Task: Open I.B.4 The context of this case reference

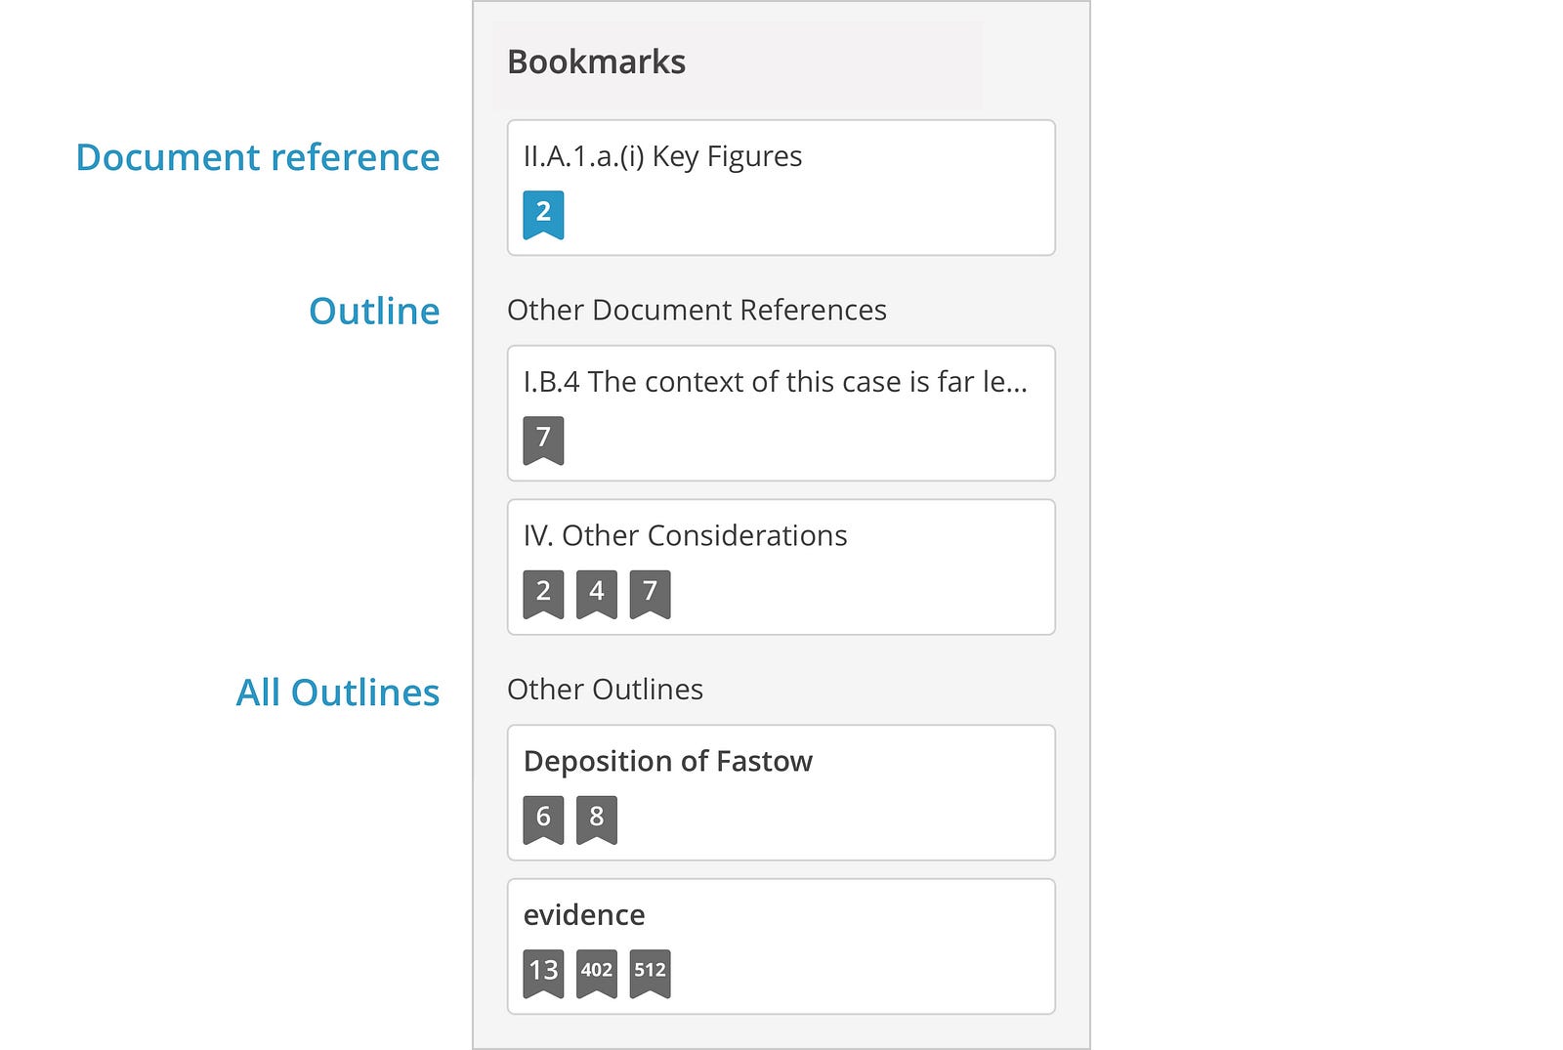Action: [x=775, y=382]
